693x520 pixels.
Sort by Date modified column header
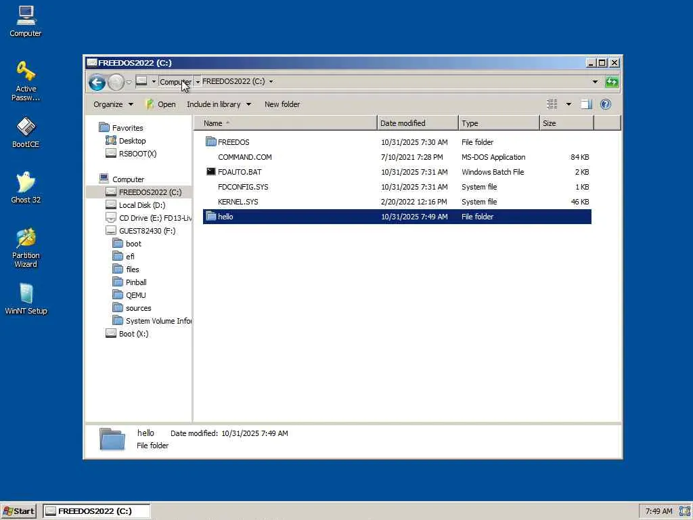(x=418, y=123)
